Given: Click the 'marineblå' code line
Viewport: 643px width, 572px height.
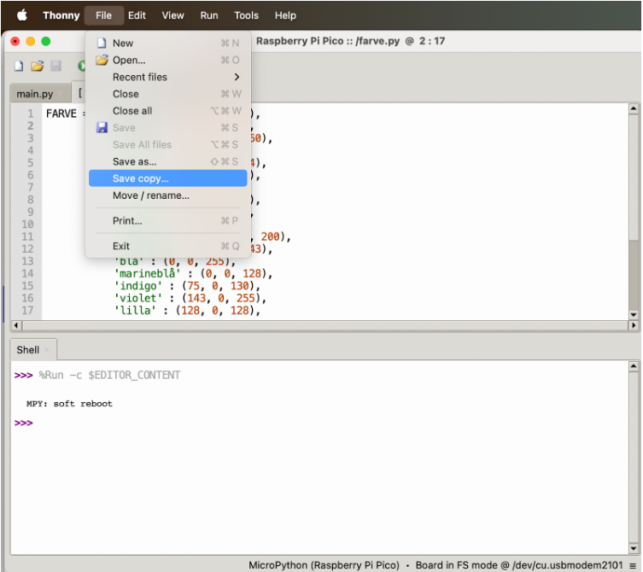Looking at the screenshot, I should tap(193, 273).
